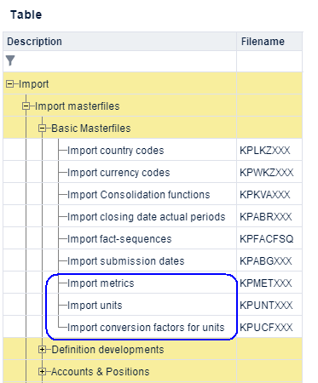Expand the Accounts & Positions node
The width and height of the screenshot is (318, 383).
[42, 372]
